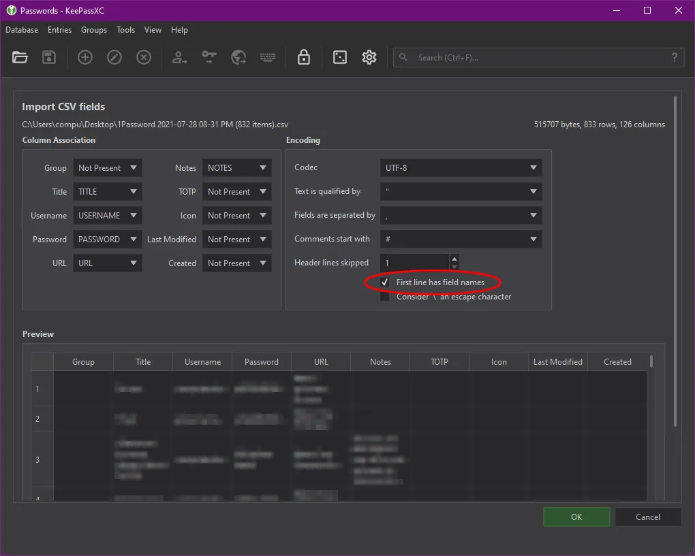Delete the selected entry

point(143,57)
